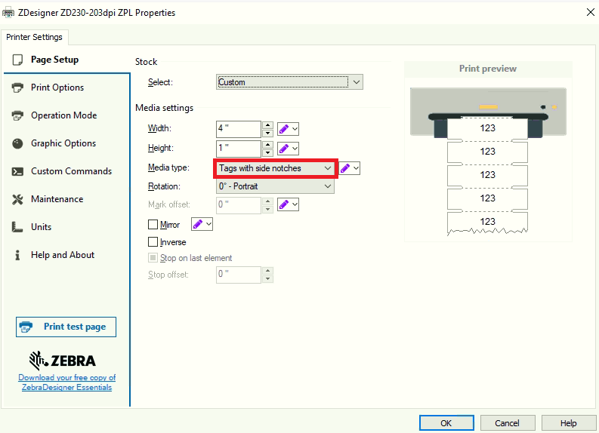This screenshot has width=599, height=433.
Task: Close the Properties dialog
Action: (x=590, y=12)
